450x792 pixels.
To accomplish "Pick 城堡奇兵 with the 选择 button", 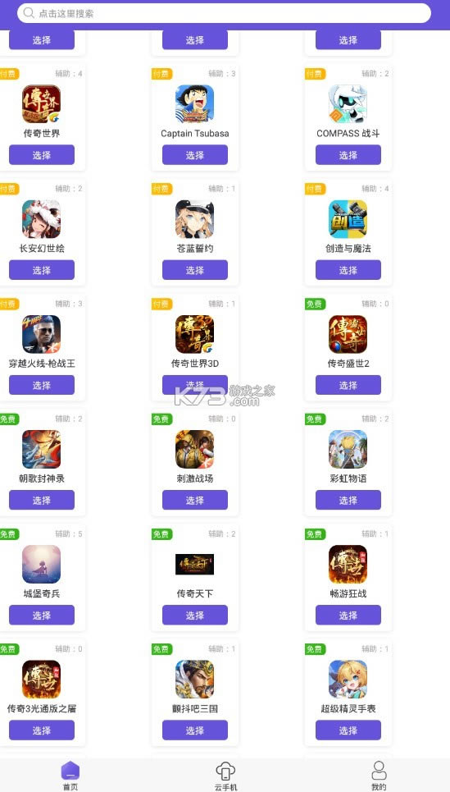I will coord(41,616).
